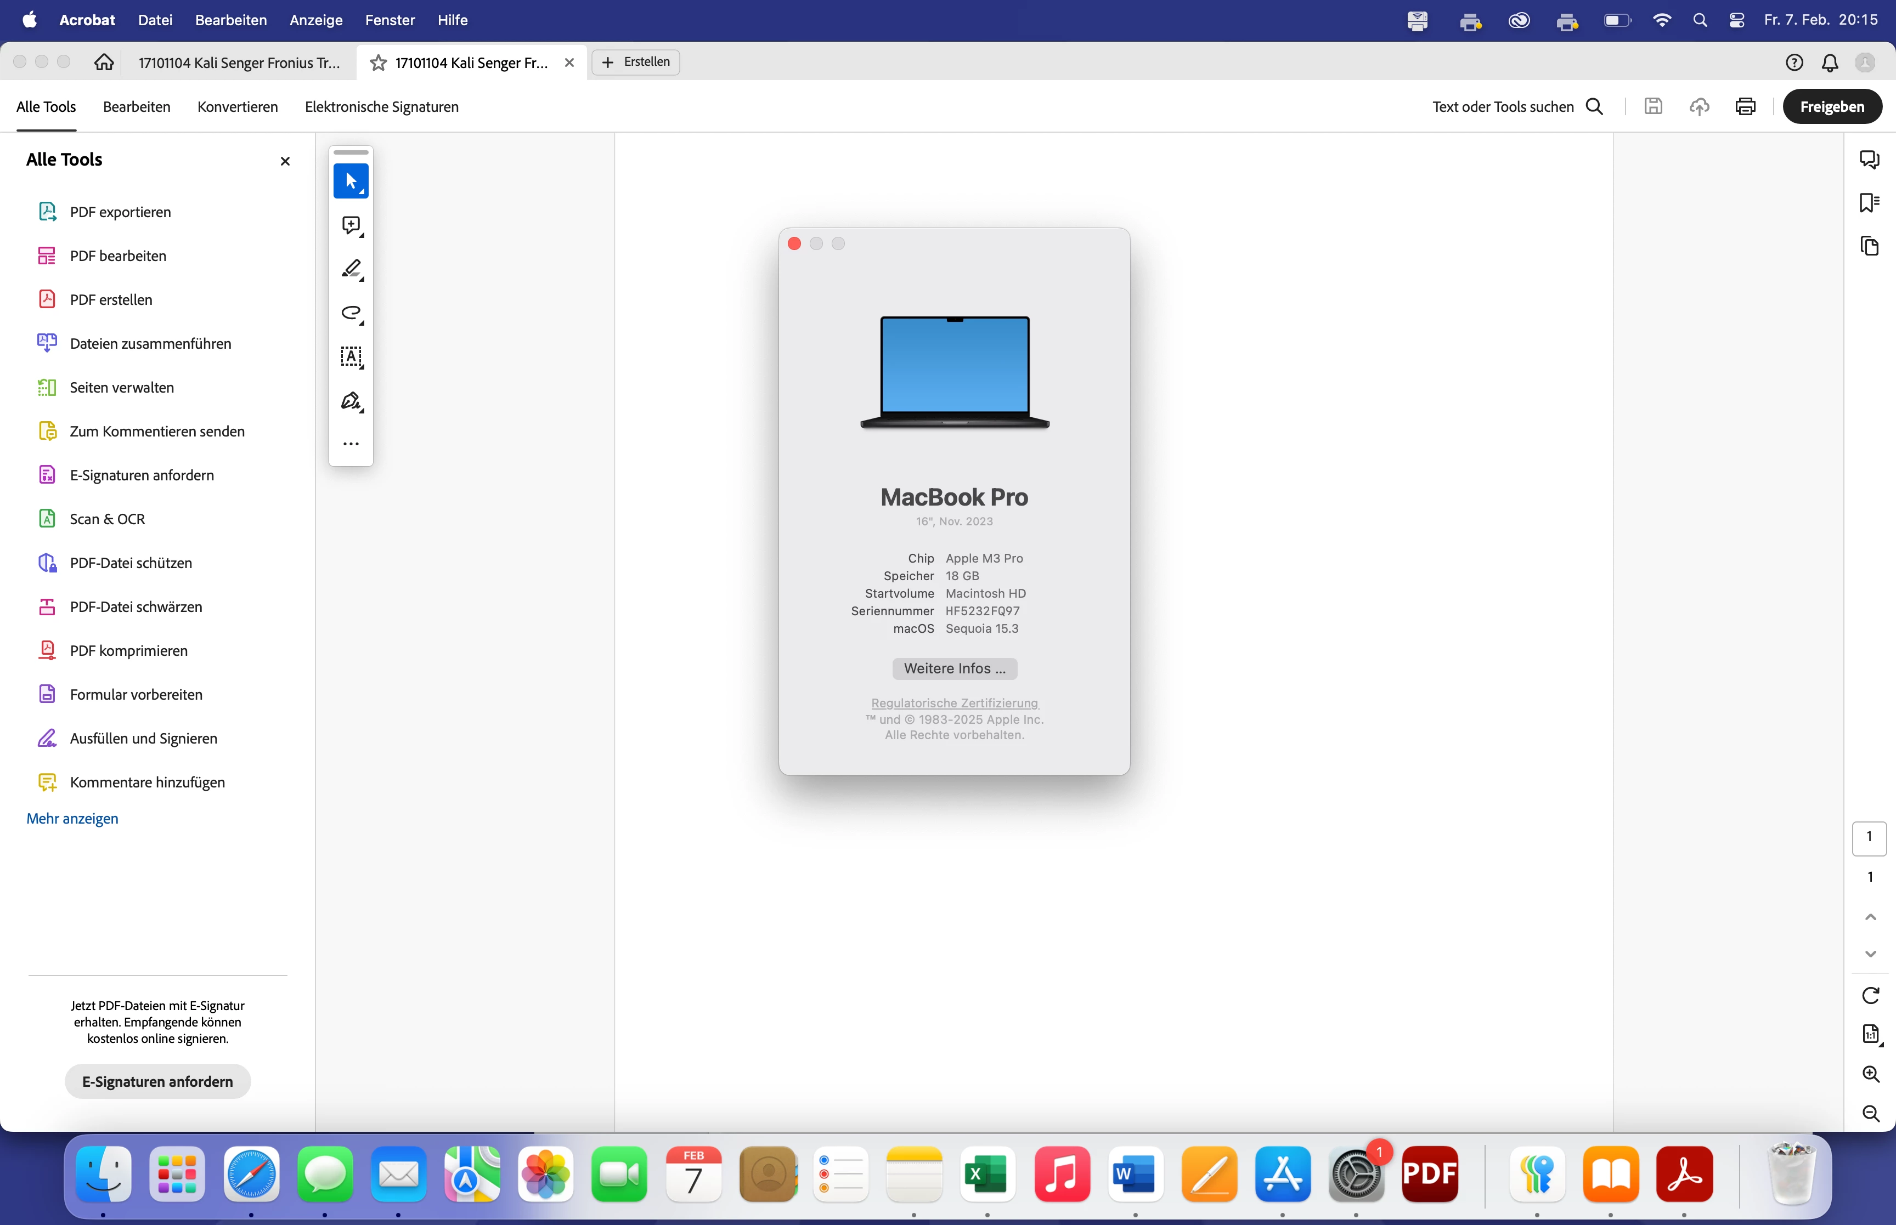Expand more tools with three dots
This screenshot has width=1896, height=1225.
tap(351, 444)
